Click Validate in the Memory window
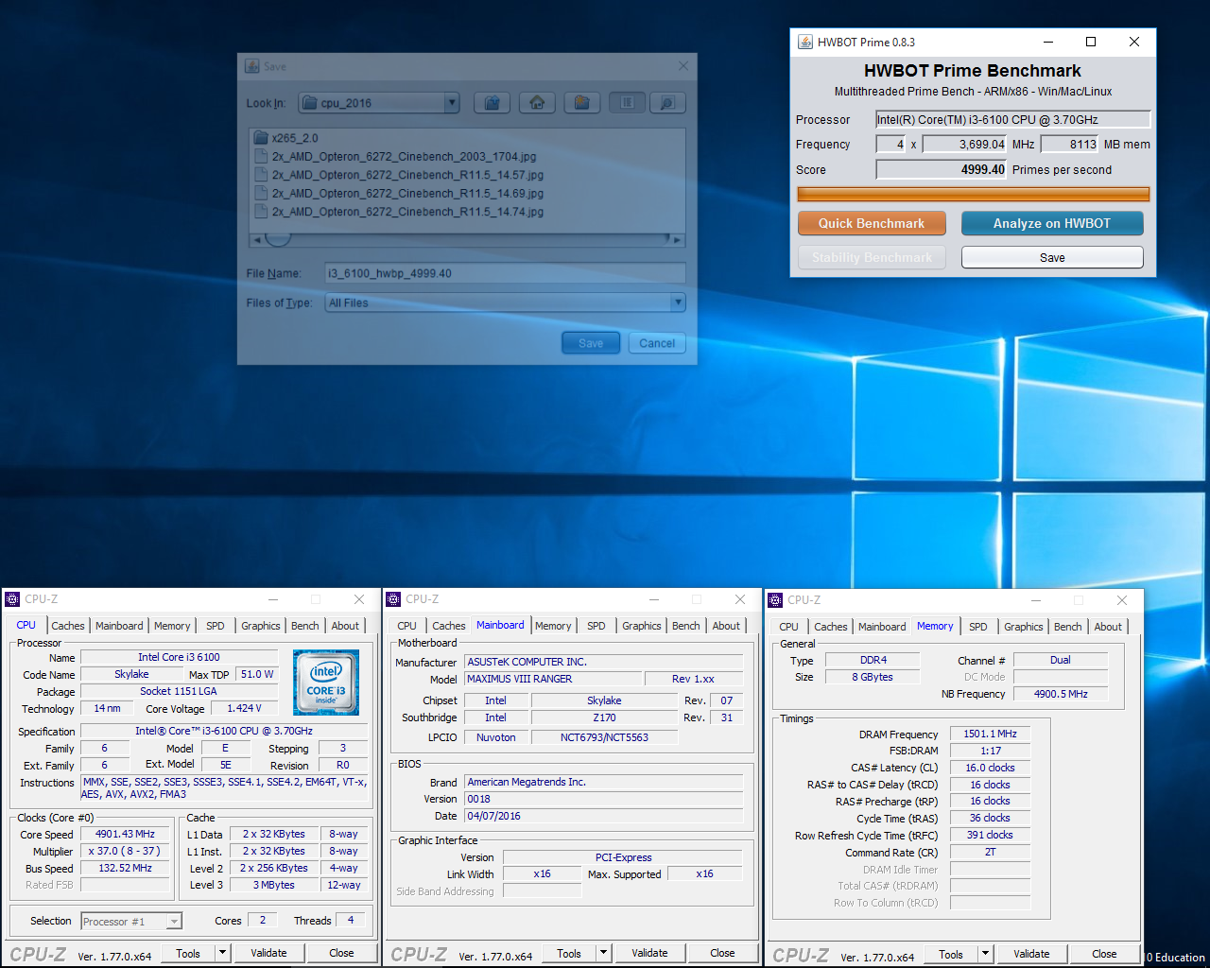The image size is (1210, 968). (1031, 954)
